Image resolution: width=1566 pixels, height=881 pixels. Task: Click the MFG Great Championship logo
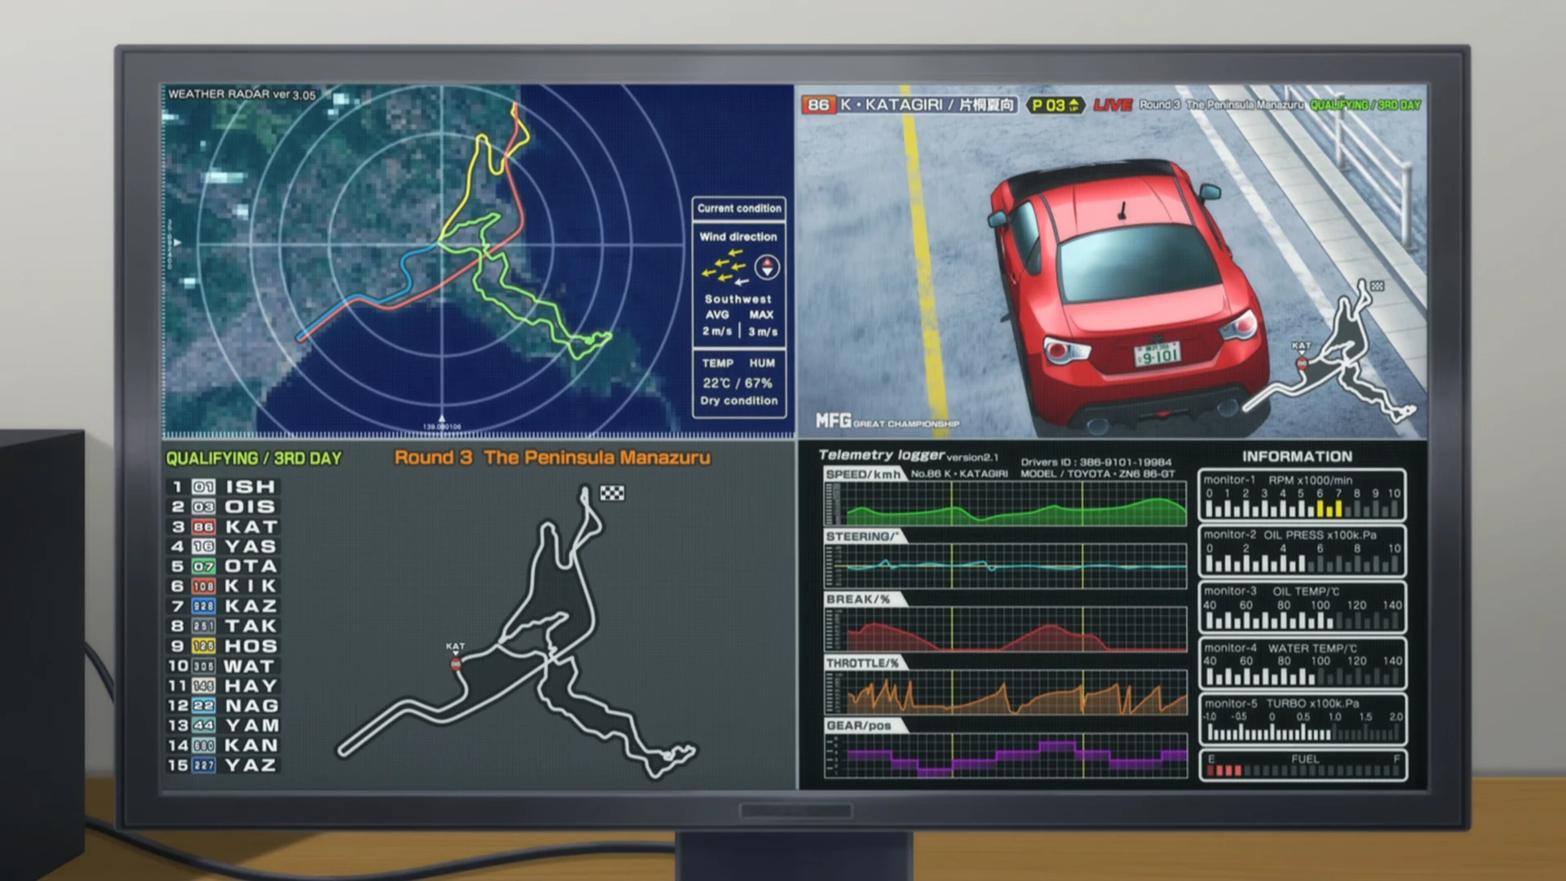click(887, 421)
